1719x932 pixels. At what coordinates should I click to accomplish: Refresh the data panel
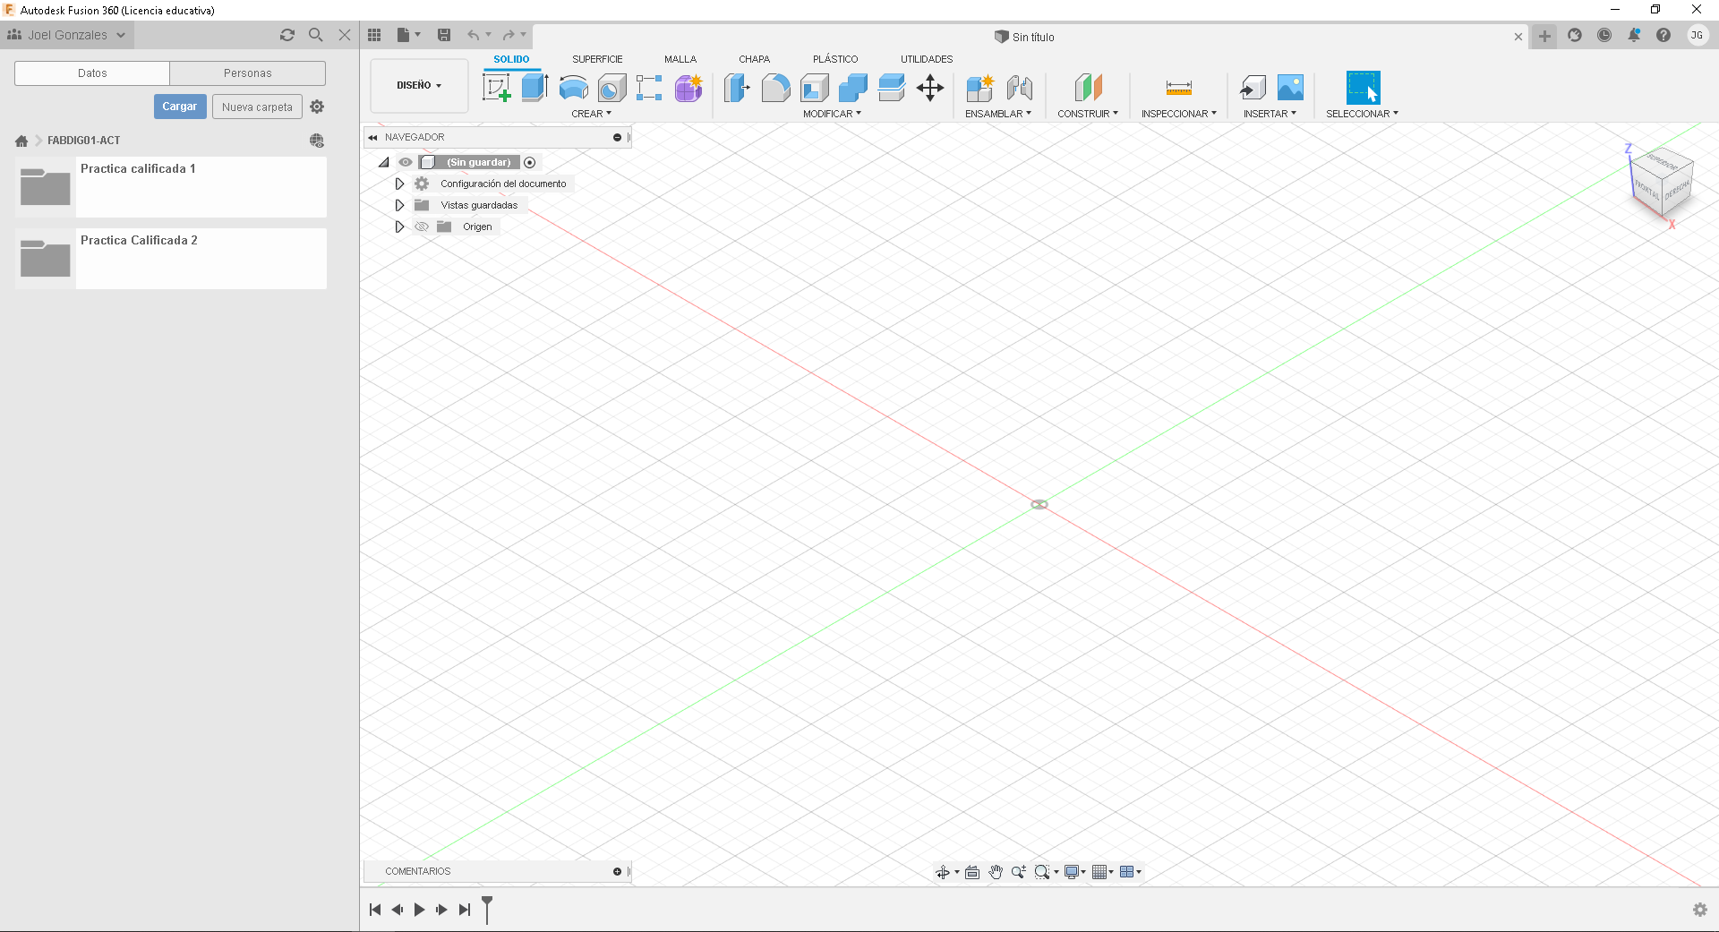click(287, 35)
